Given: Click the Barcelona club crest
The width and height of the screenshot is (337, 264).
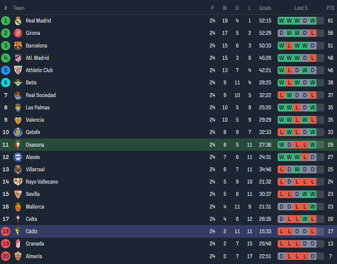Looking at the screenshot, I should point(18,46).
